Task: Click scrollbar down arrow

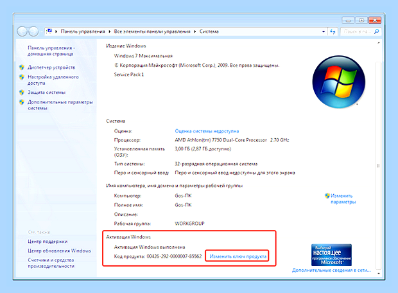Action: click(x=379, y=274)
